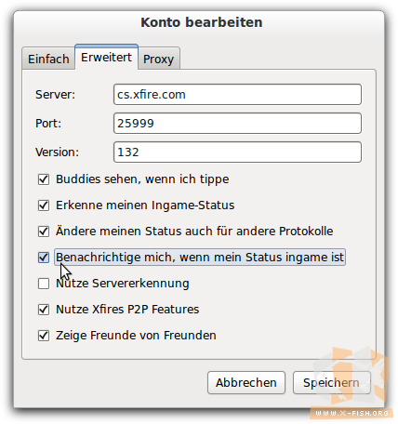Click the Version field showing 132

coord(237,152)
